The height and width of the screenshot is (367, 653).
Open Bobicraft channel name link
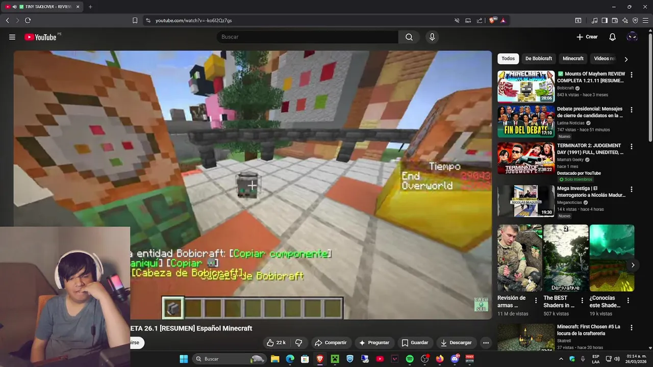(x=565, y=88)
